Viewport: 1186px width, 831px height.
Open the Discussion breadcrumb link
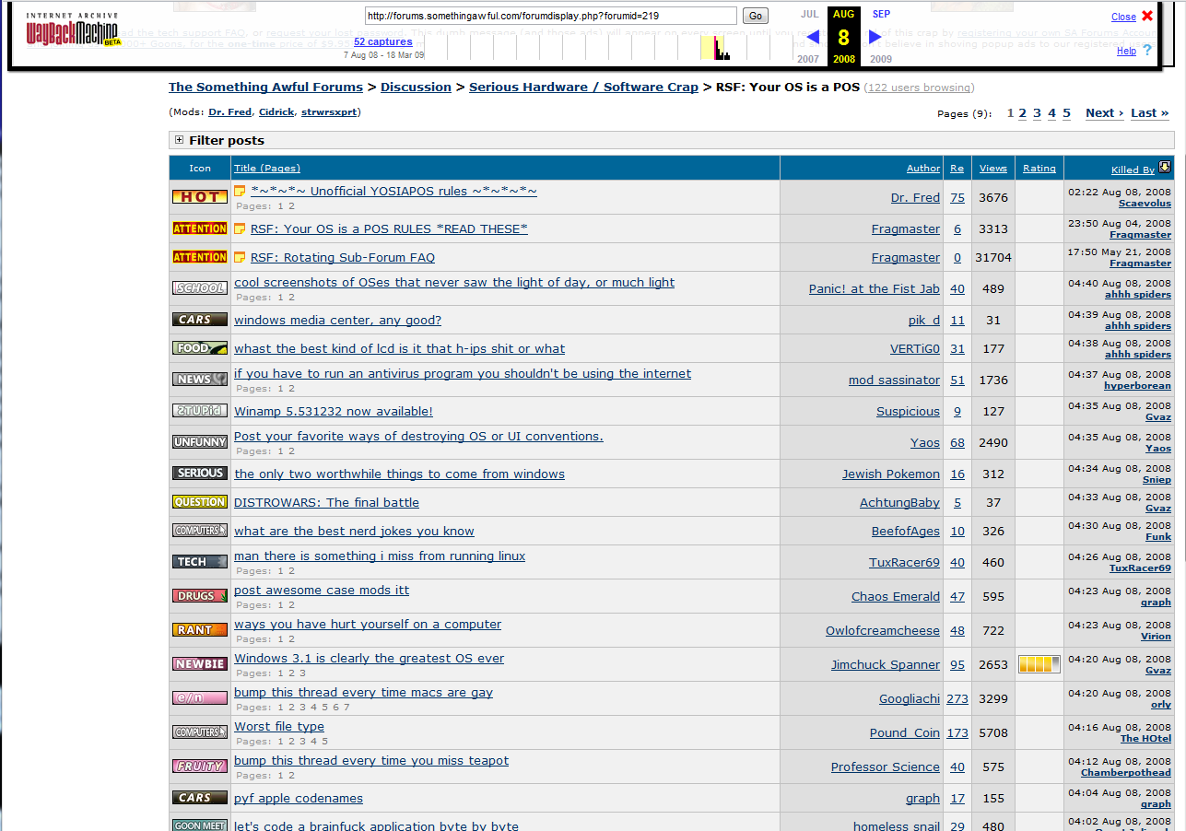[x=416, y=87]
